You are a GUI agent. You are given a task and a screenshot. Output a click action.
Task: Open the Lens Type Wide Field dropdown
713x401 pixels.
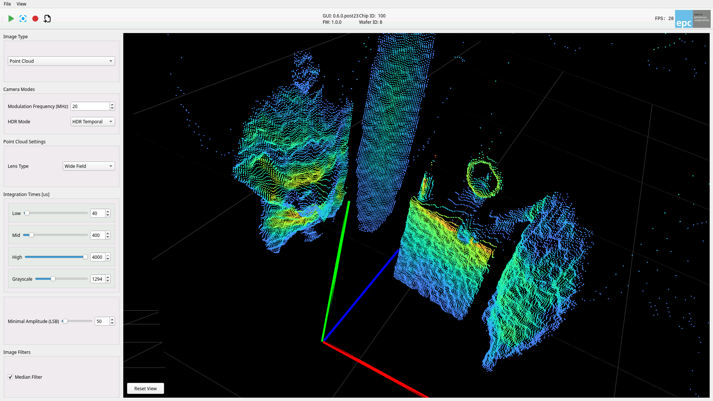click(x=89, y=166)
